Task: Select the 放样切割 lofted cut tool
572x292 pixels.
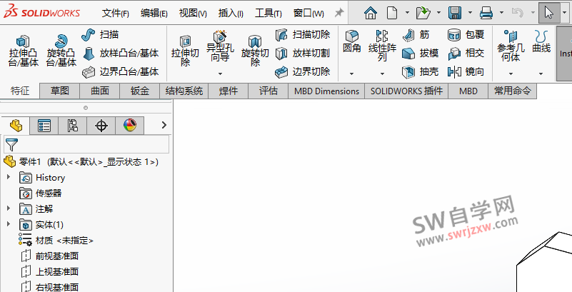Action: 302,54
